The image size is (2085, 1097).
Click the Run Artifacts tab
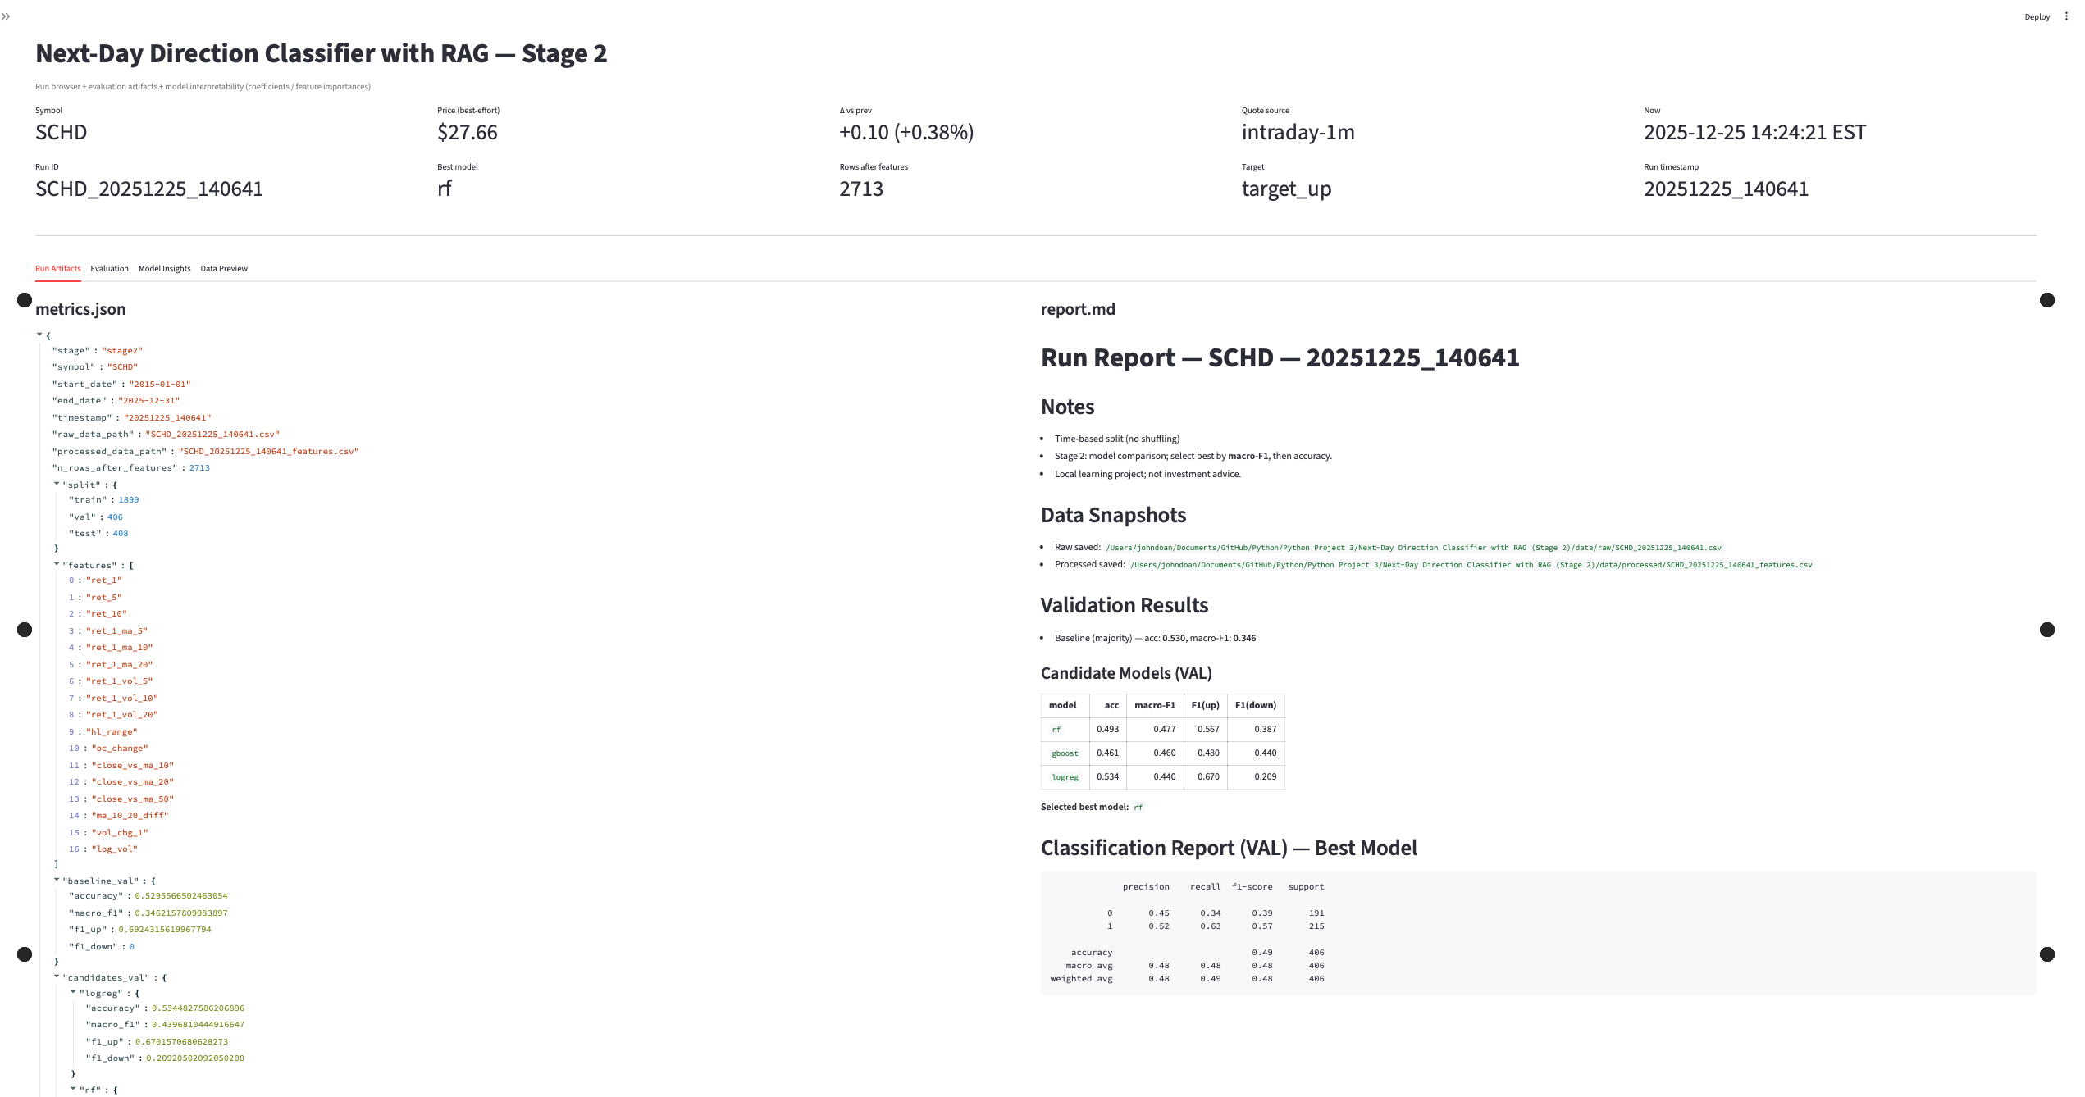[x=57, y=269]
